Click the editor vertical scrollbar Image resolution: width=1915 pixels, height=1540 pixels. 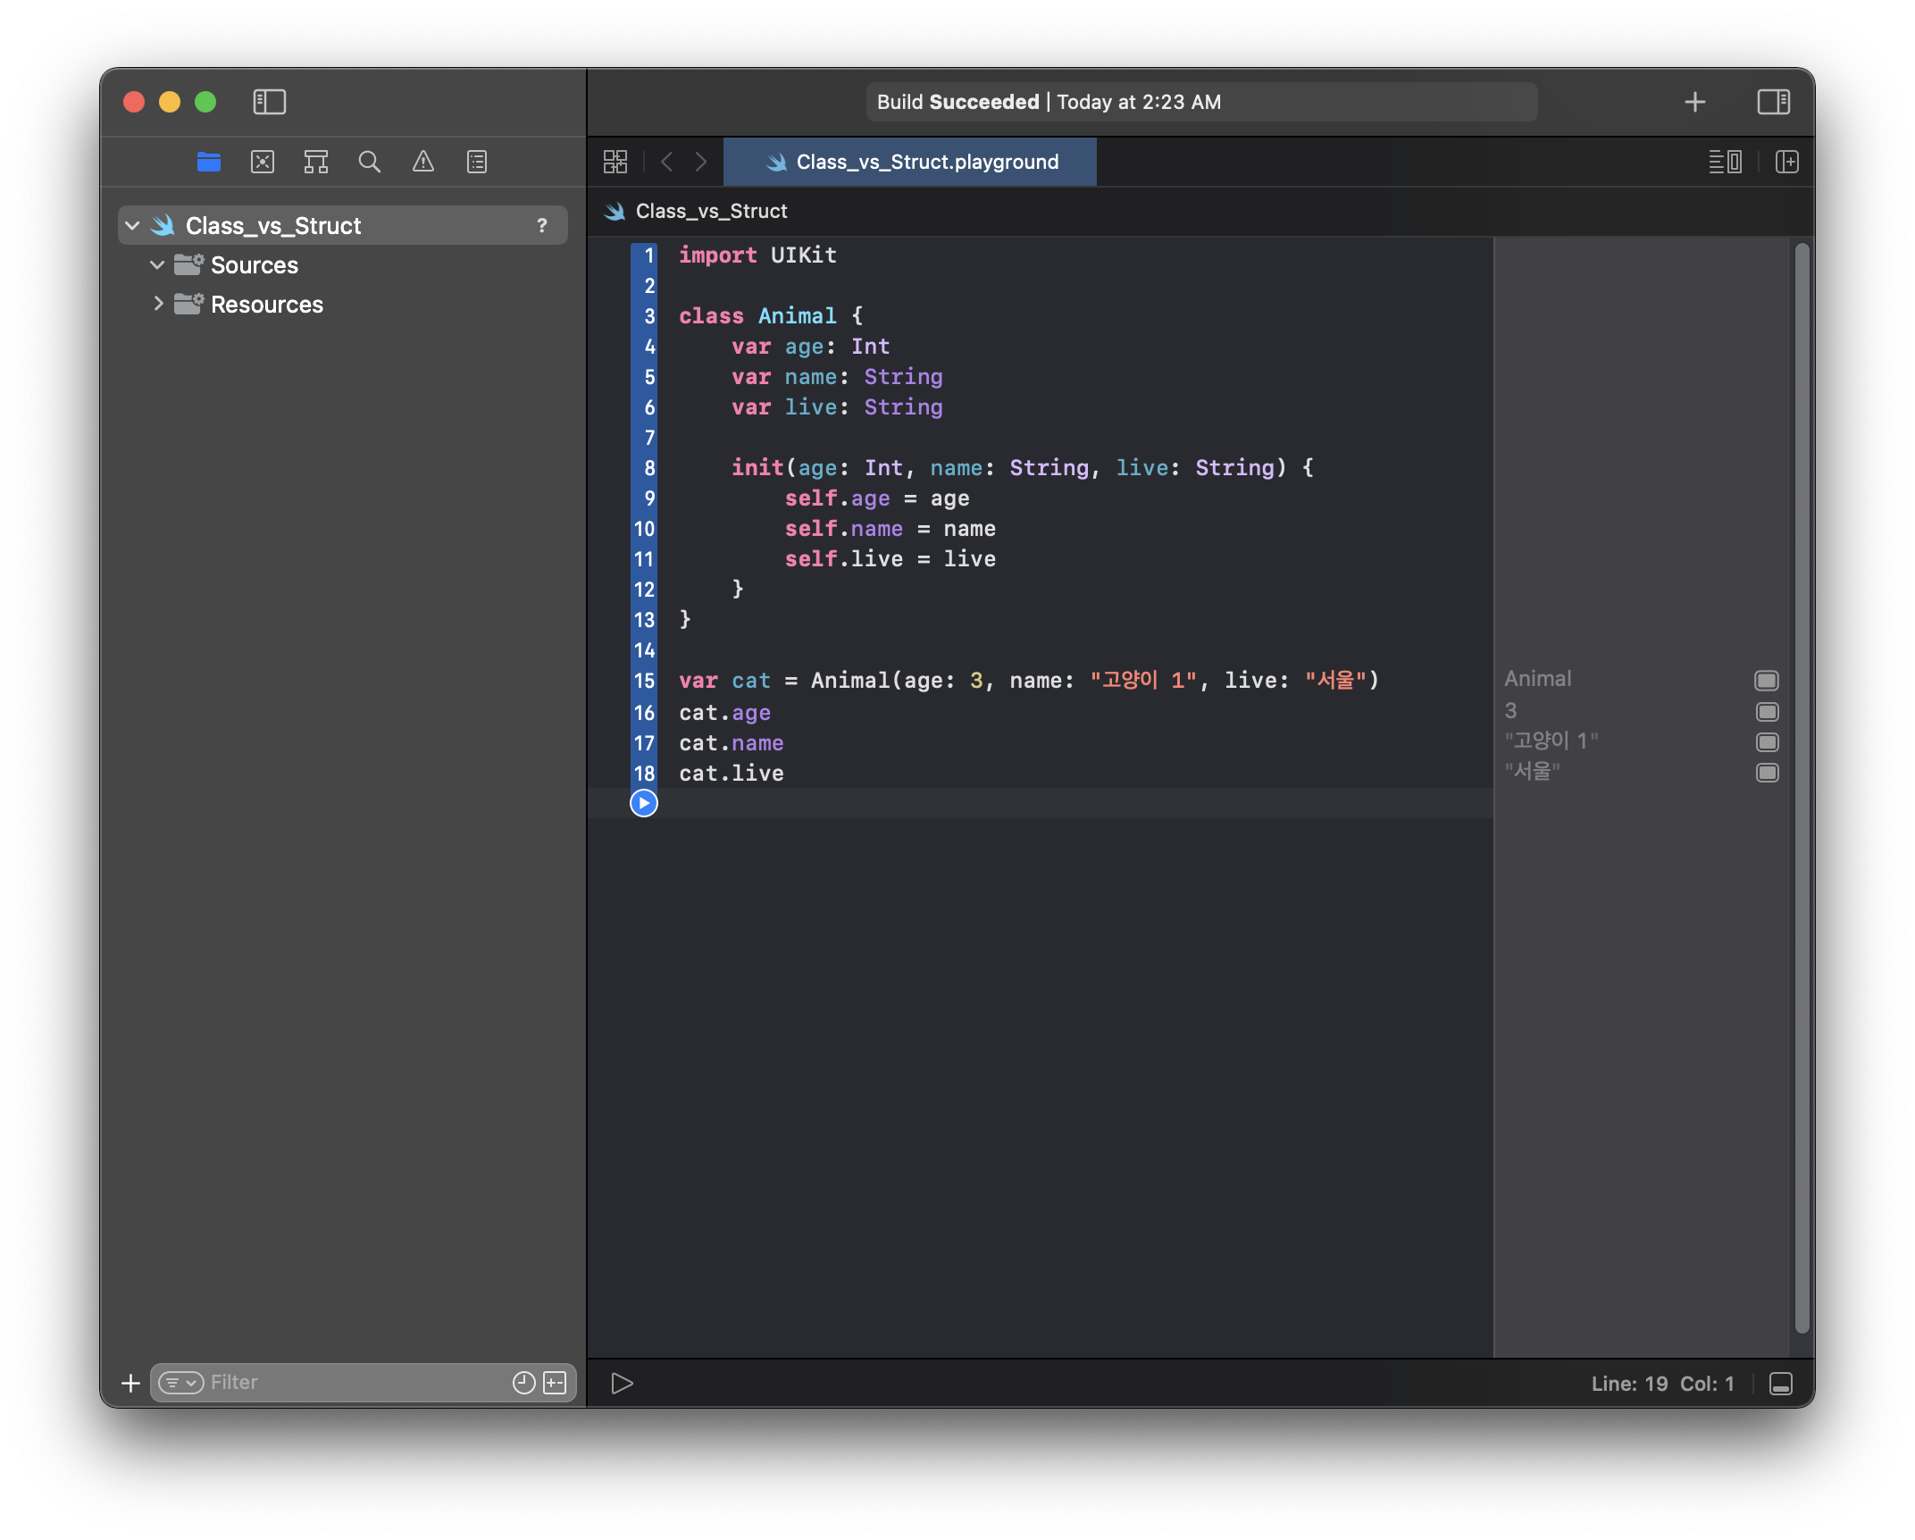coord(1802,786)
